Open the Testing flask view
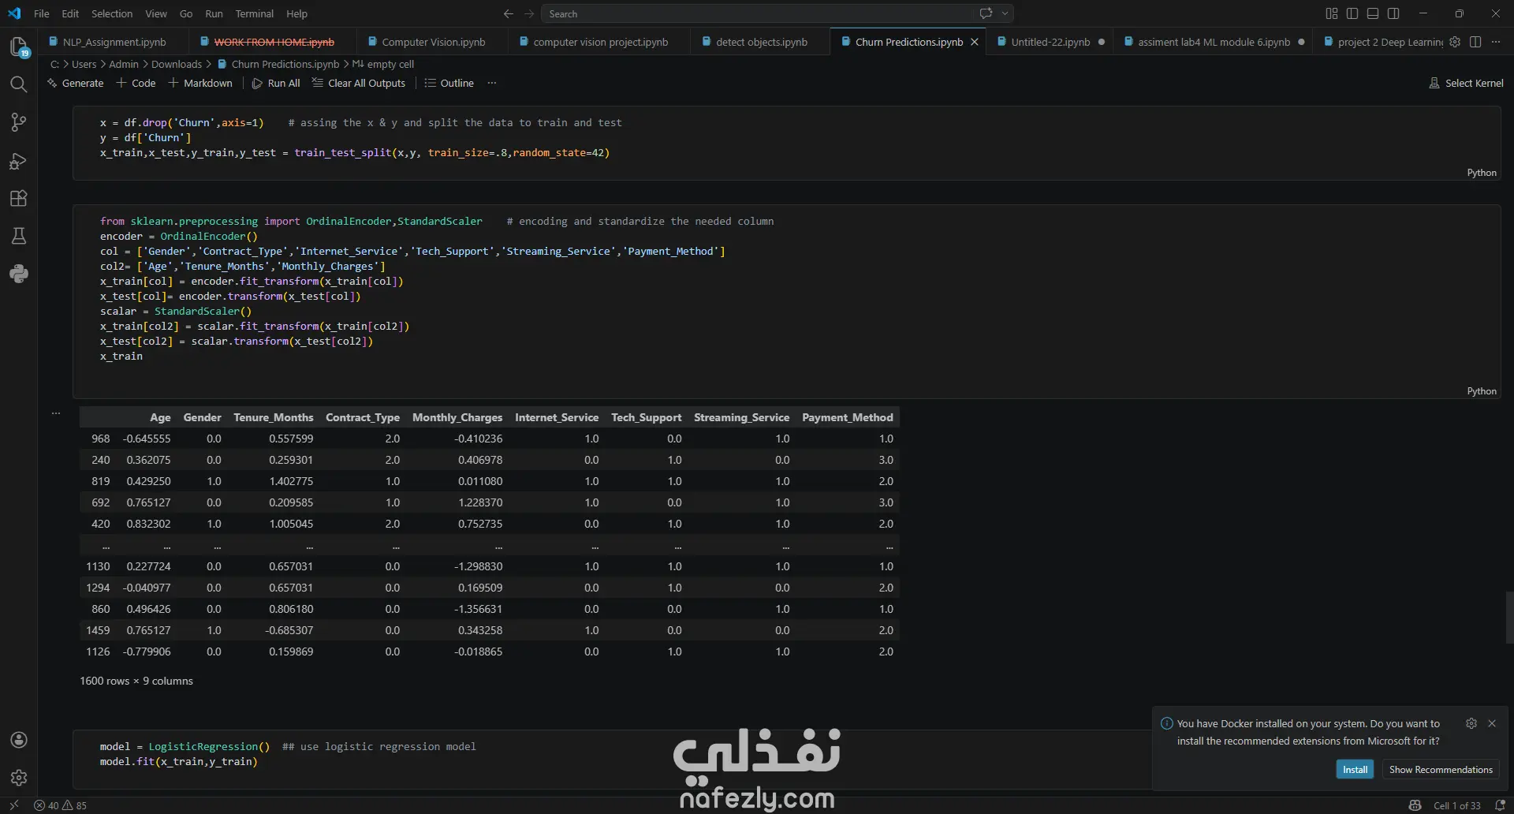The image size is (1514, 814). 19,236
